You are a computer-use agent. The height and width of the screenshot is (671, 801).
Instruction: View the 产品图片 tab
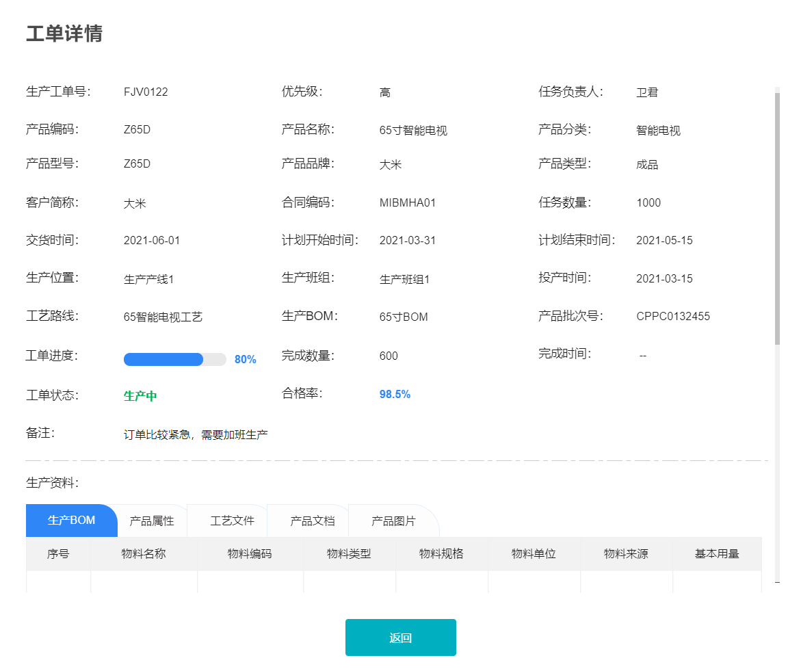tap(393, 521)
